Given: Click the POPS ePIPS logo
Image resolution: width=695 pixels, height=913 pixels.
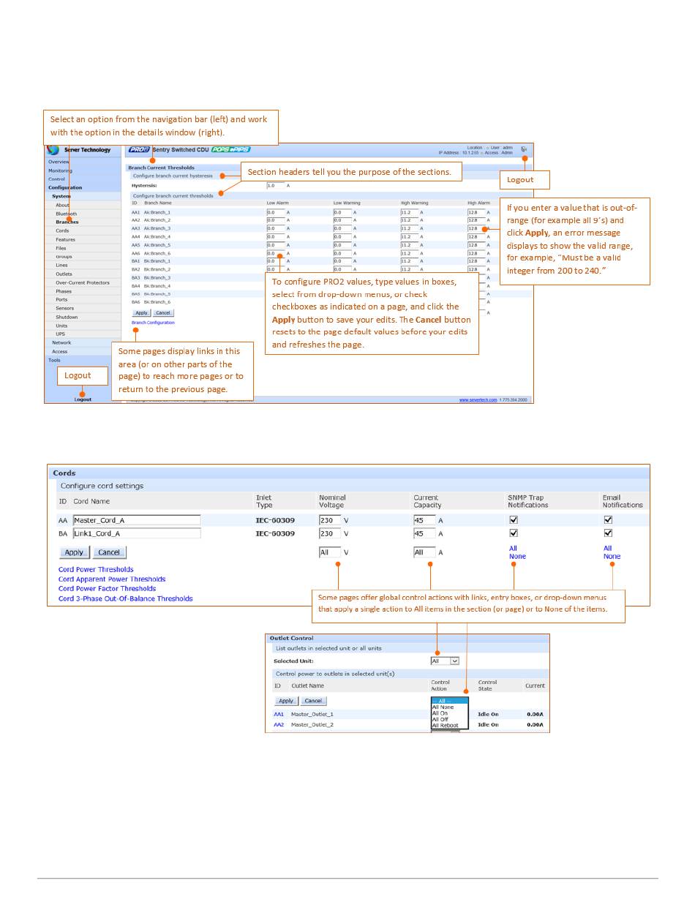Looking at the screenshot, I should pos(230,149).
